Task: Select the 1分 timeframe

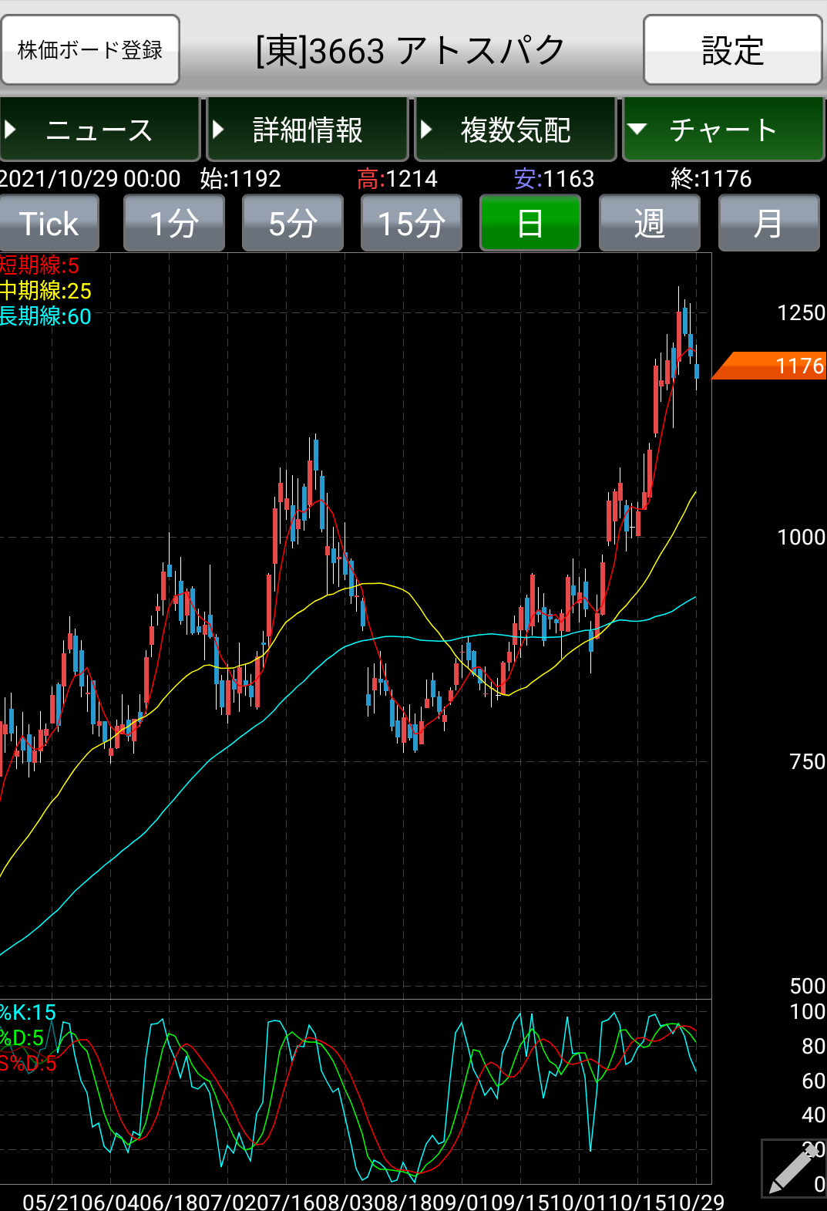Action: [x=174, y=224]
